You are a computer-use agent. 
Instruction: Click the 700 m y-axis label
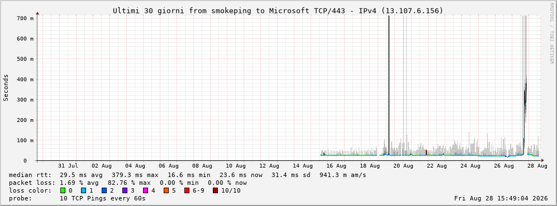pyautogui.click(x=26, y=18)
